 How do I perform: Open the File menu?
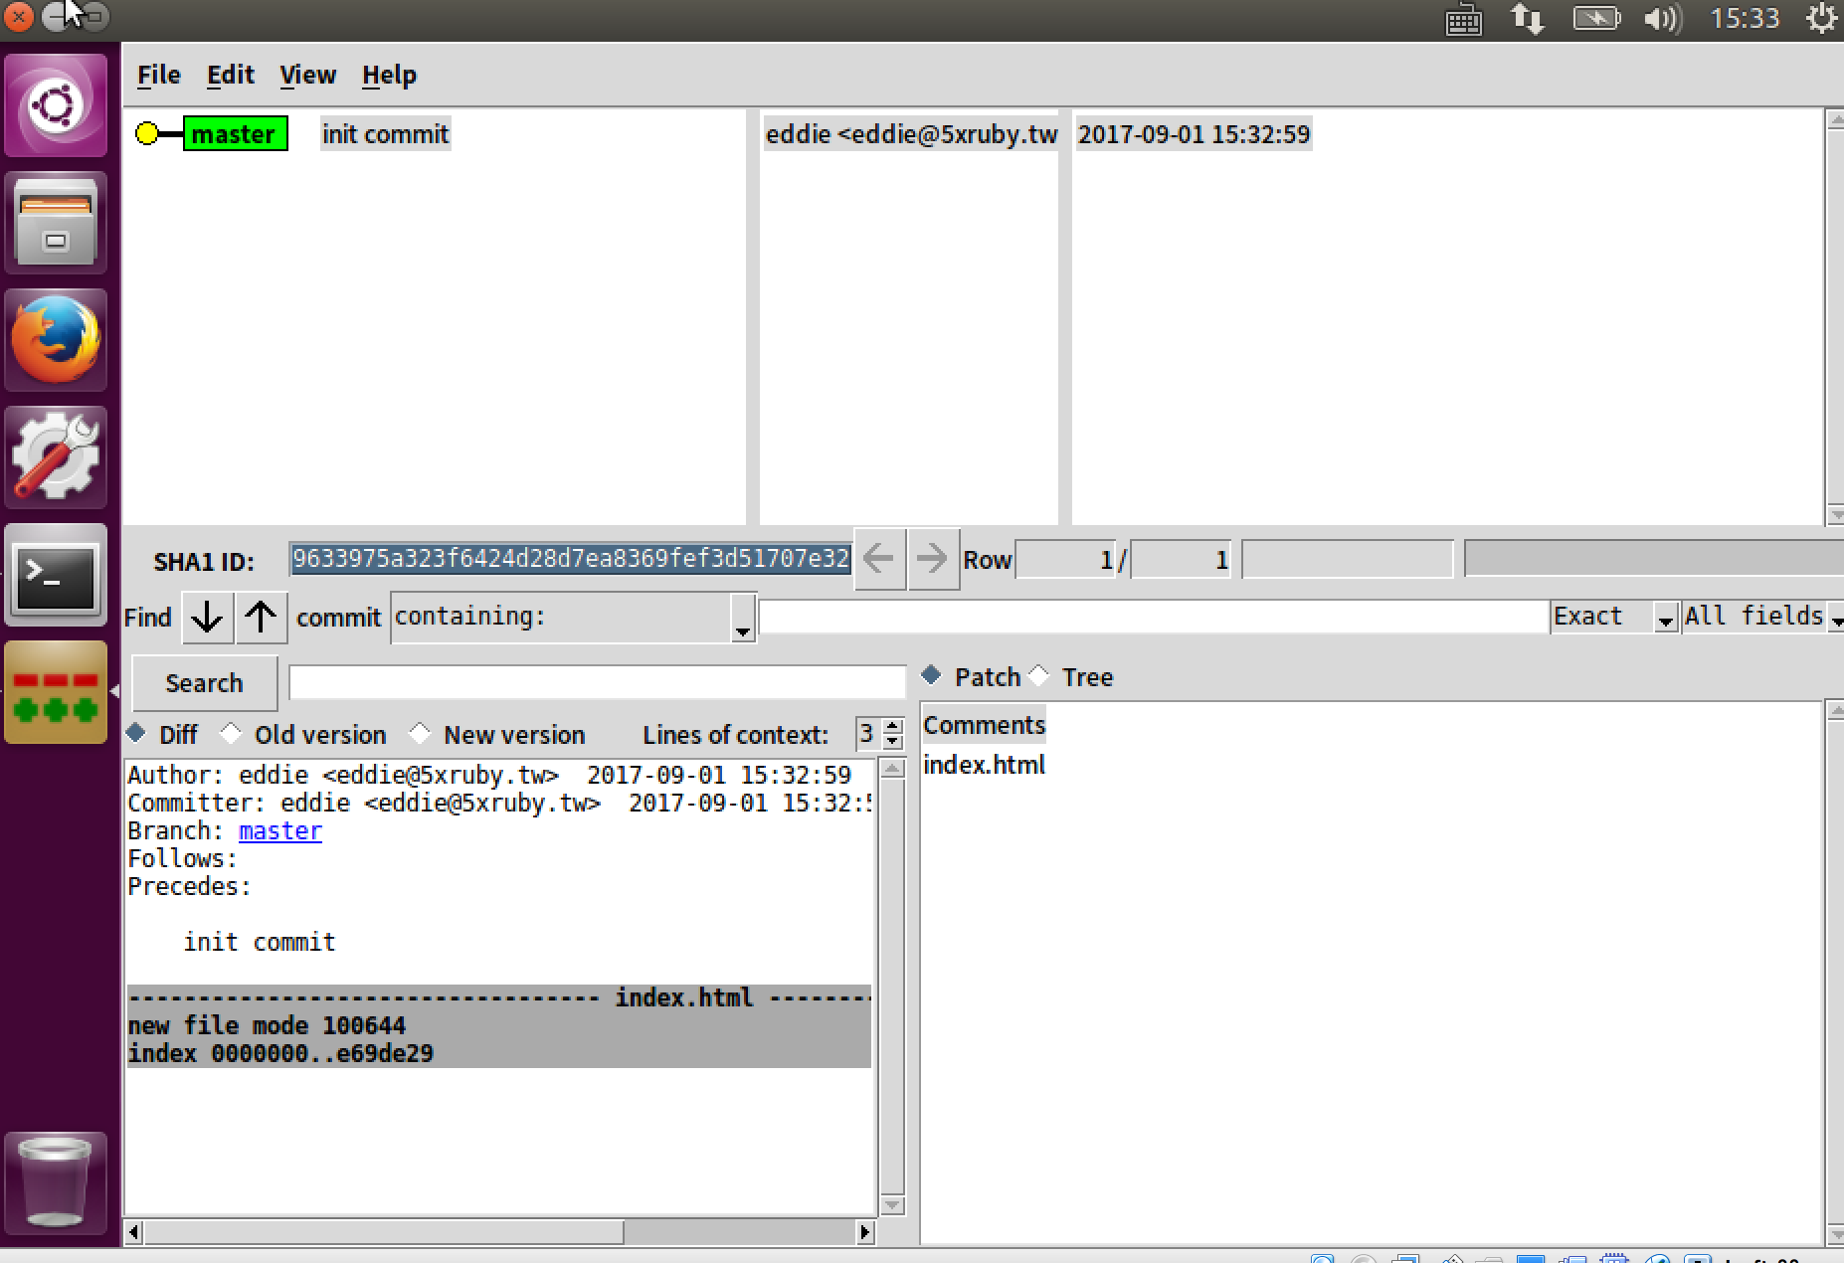coord(157,74)
